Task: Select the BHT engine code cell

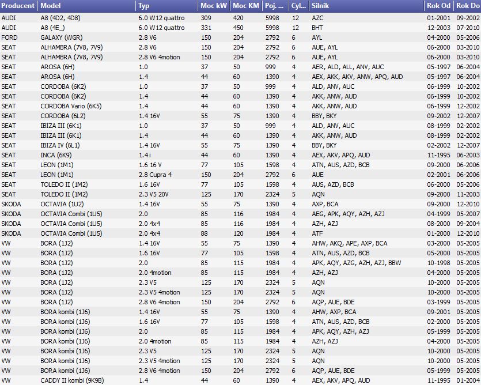Action: [317, 28]
